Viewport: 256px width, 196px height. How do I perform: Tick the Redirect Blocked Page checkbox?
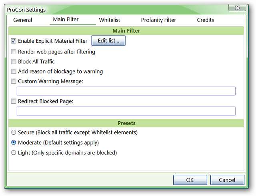click(x=14, y=101)
